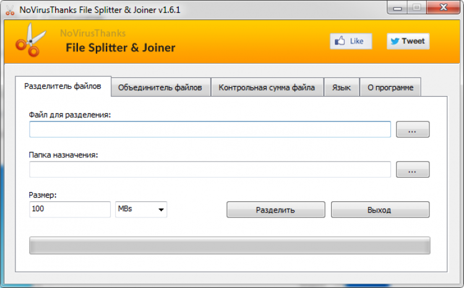This screenshot has height=288, width=464.
Task: Click the Размер label
Action: pos(43,195)
